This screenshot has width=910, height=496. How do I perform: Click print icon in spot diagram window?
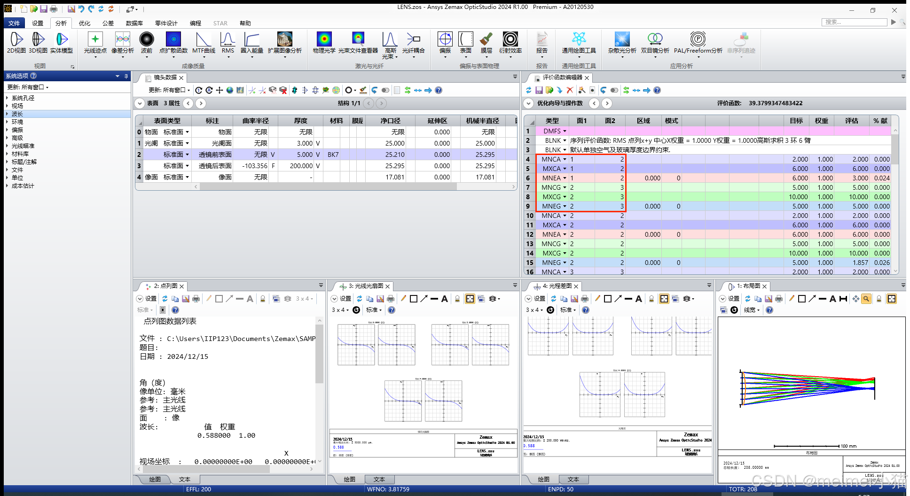pyautogui.click(x=196, y=299)
